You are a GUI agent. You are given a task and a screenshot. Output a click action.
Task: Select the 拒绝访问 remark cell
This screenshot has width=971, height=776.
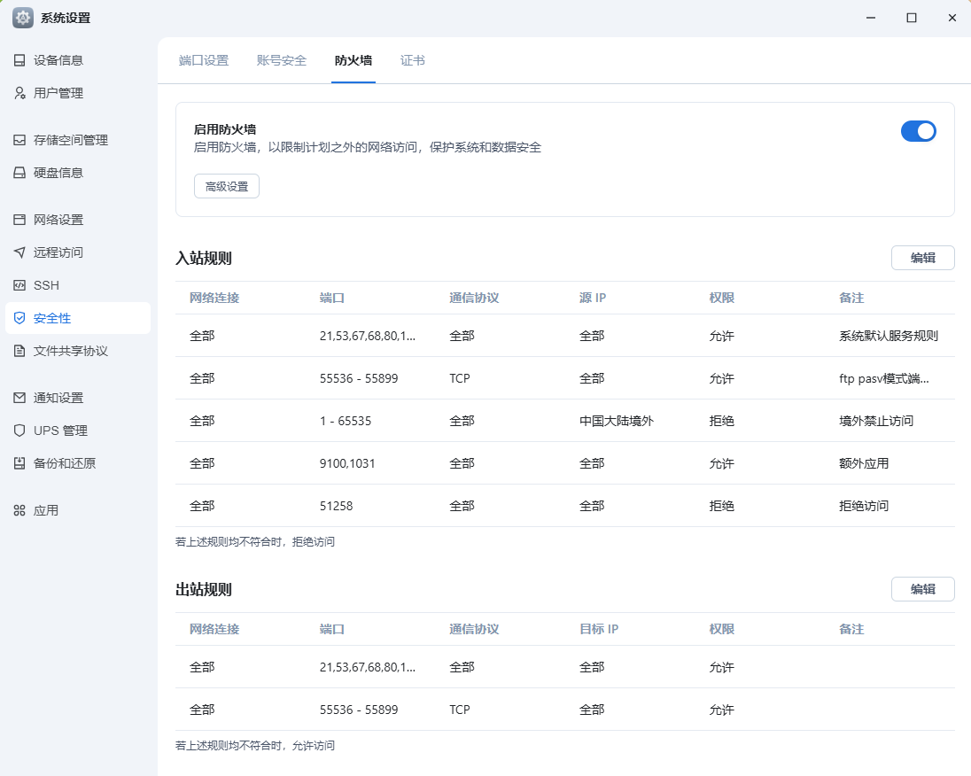click(864, 506)
